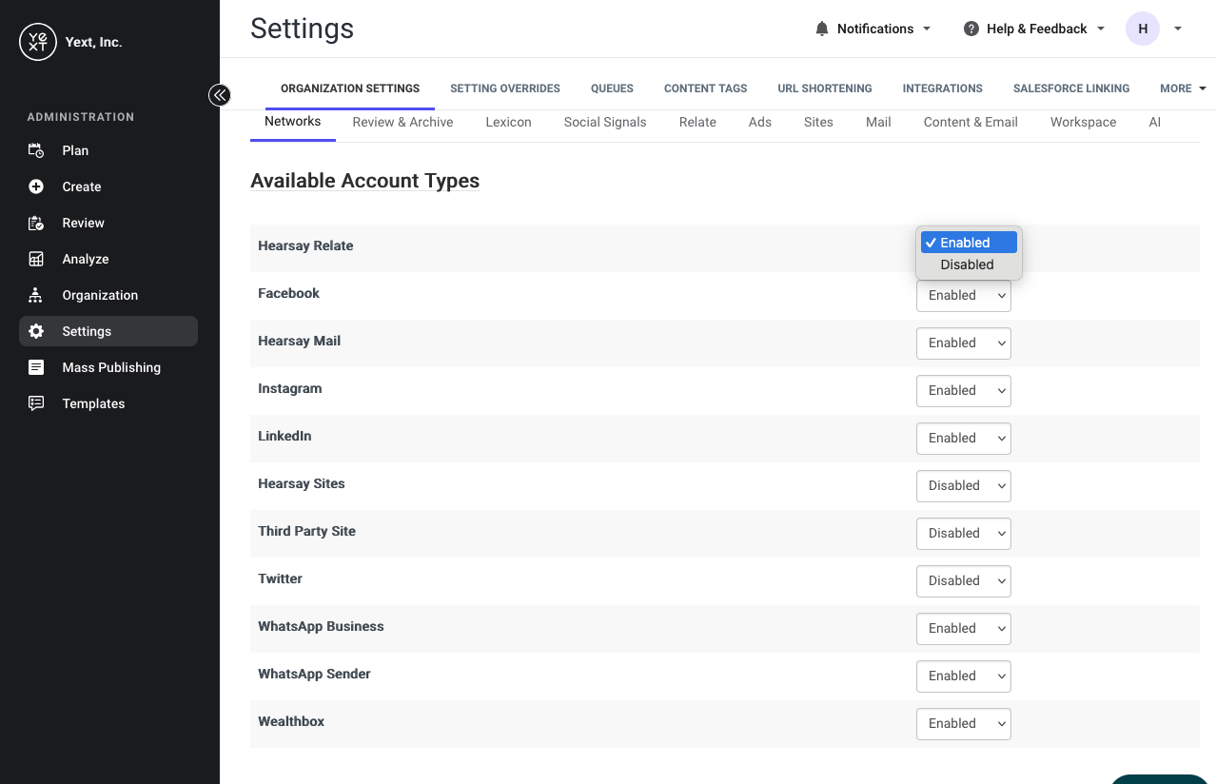Viewport: 1216px width, 784px height.
Task: Click the Templates chat icon
Action: 36,403
